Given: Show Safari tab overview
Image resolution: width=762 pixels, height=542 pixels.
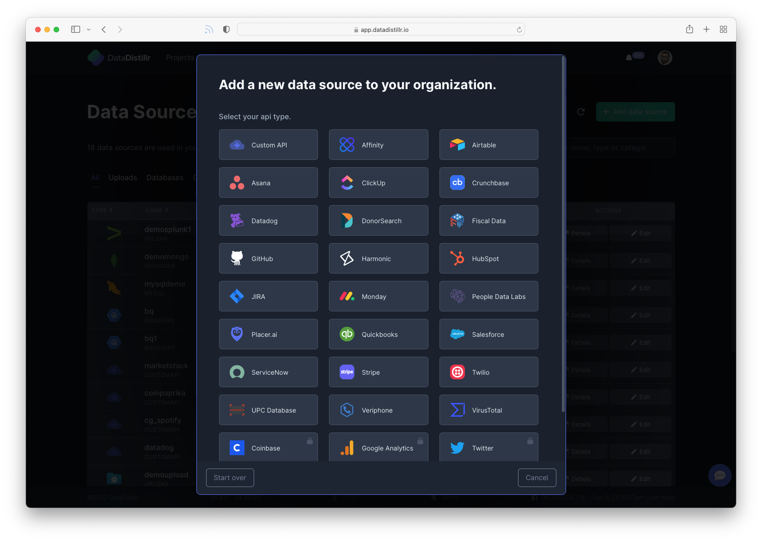Looking at the screenshot, I should [x=724, y=30].
